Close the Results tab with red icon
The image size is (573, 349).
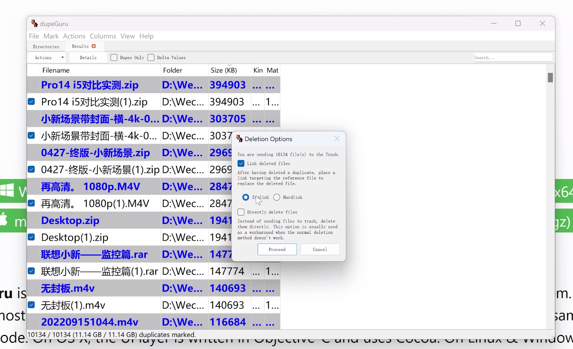[x=94, y=46]
